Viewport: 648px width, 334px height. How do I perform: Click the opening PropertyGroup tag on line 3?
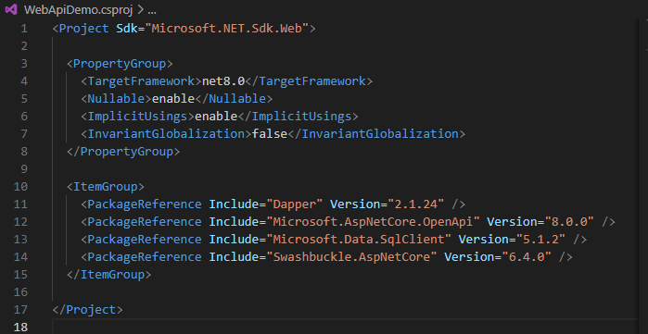[x=120, y=64]
